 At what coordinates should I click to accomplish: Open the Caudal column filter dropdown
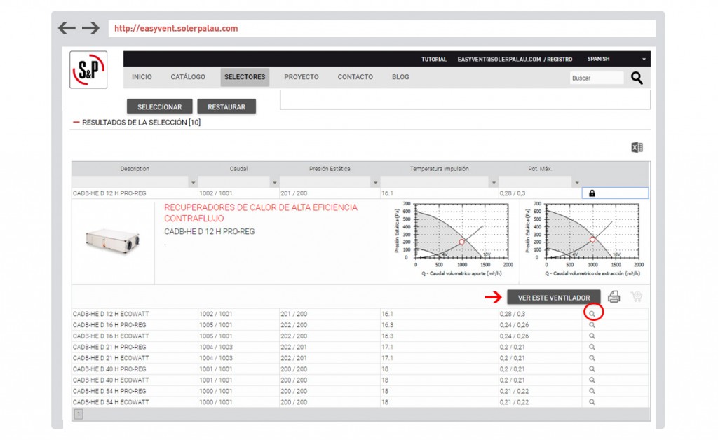tap(274, 182)
